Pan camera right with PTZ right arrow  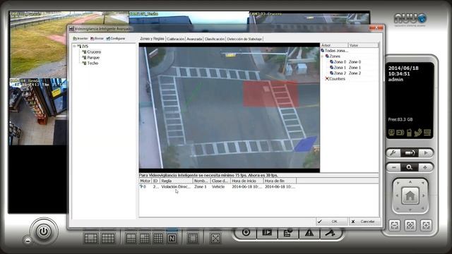click(424, 195)
